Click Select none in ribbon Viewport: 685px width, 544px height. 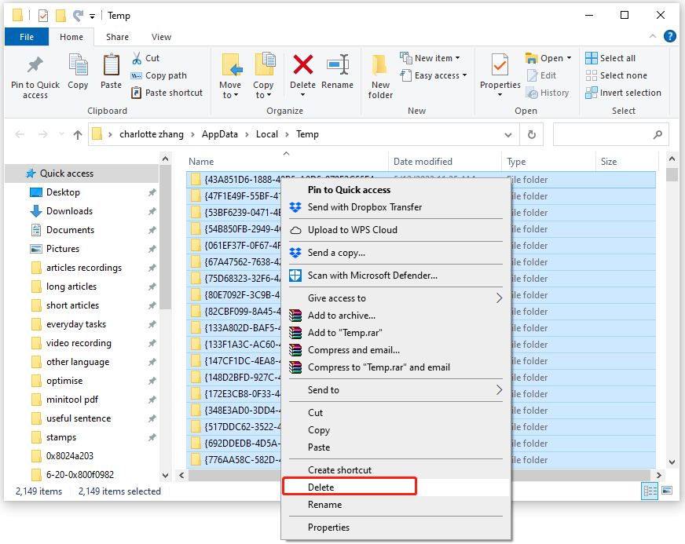[x=617, y=75]
